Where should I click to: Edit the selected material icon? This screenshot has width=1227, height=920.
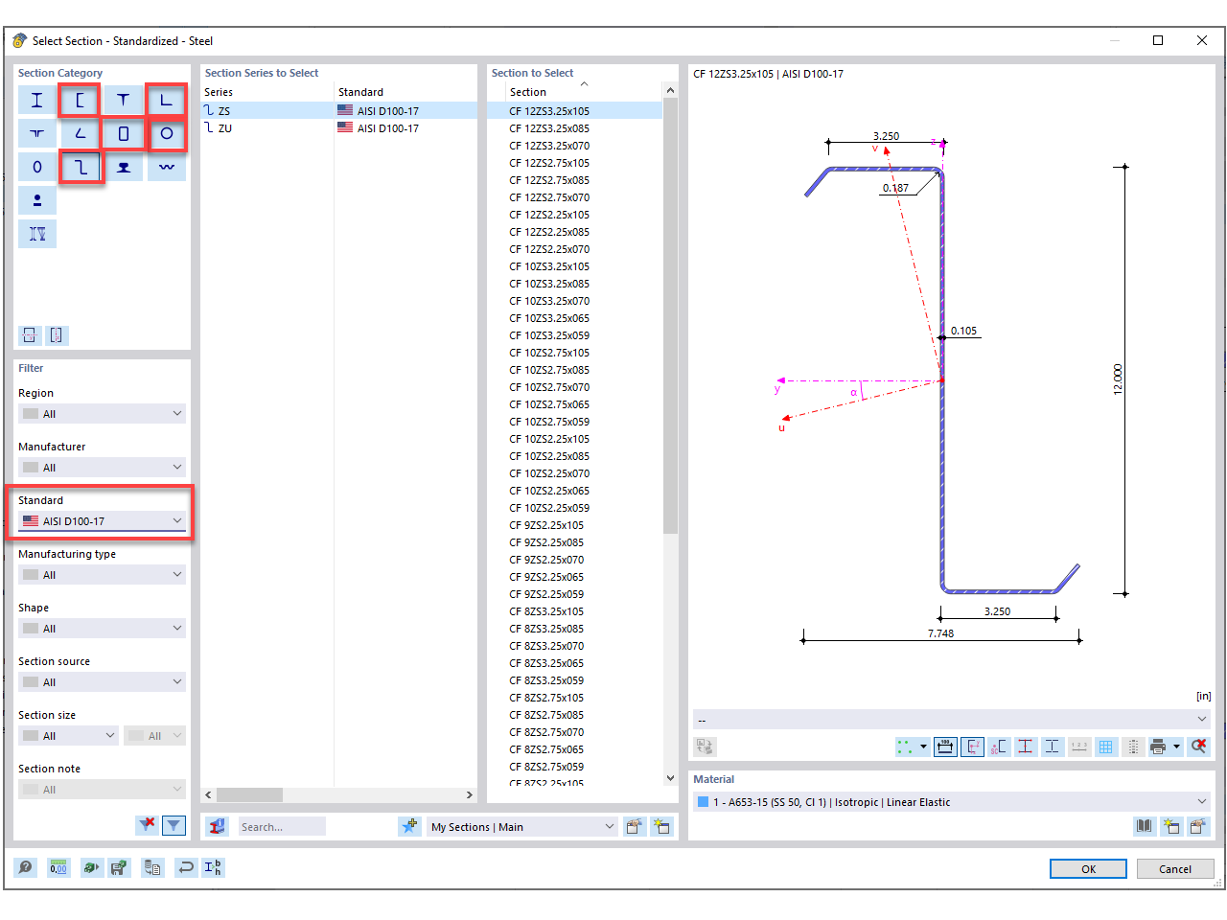(x=1198, y=826)
